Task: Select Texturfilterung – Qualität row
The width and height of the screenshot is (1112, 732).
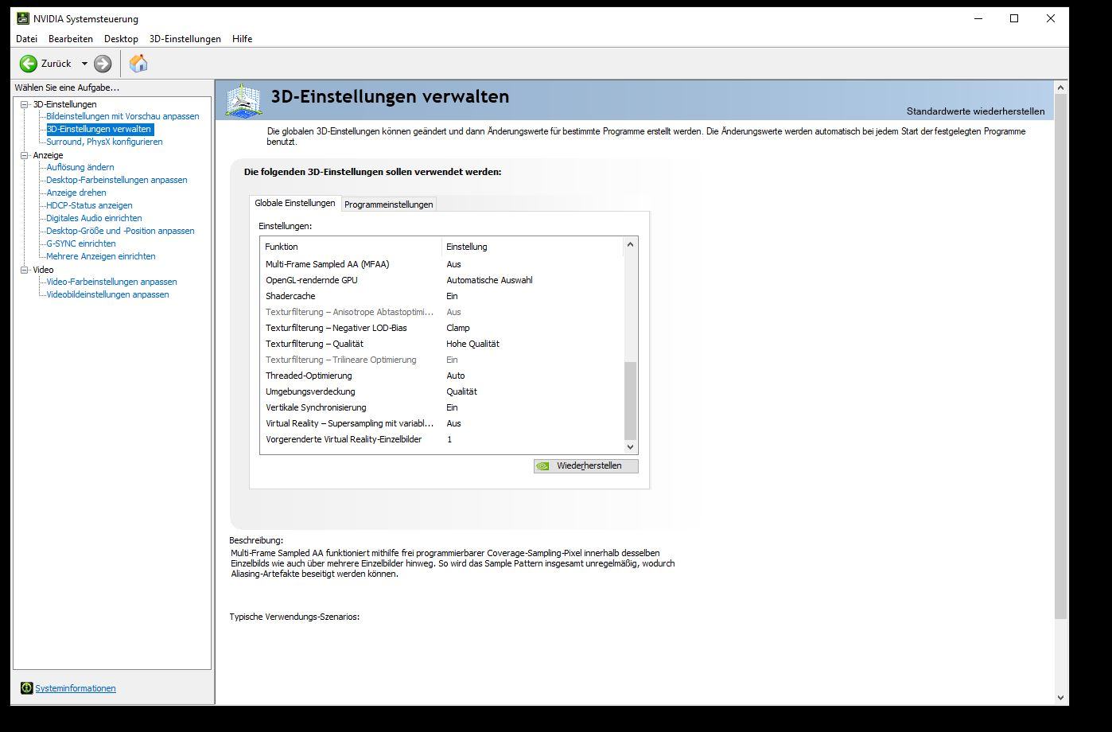Action: point(441,344)
